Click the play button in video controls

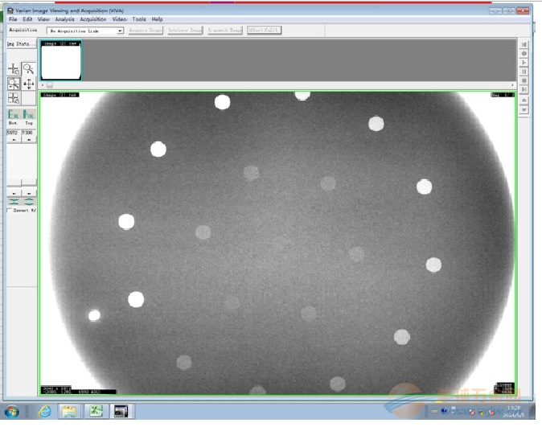point(524,63)
